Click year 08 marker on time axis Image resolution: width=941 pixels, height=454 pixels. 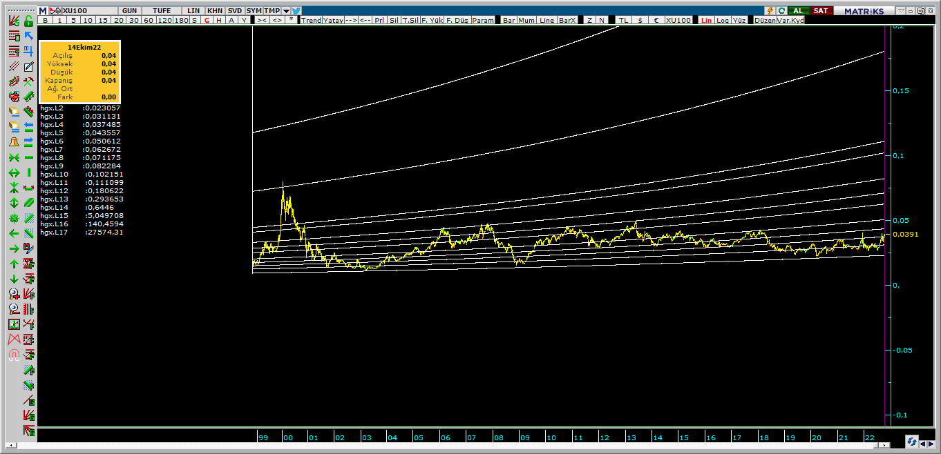[498, 437]
